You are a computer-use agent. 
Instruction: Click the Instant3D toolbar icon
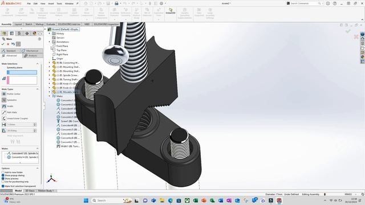click(171, 11)
